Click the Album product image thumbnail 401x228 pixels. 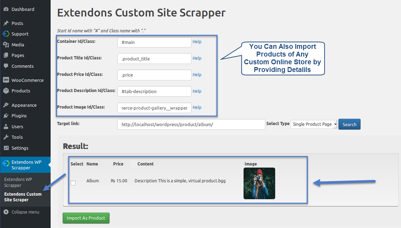pos(259,183)
